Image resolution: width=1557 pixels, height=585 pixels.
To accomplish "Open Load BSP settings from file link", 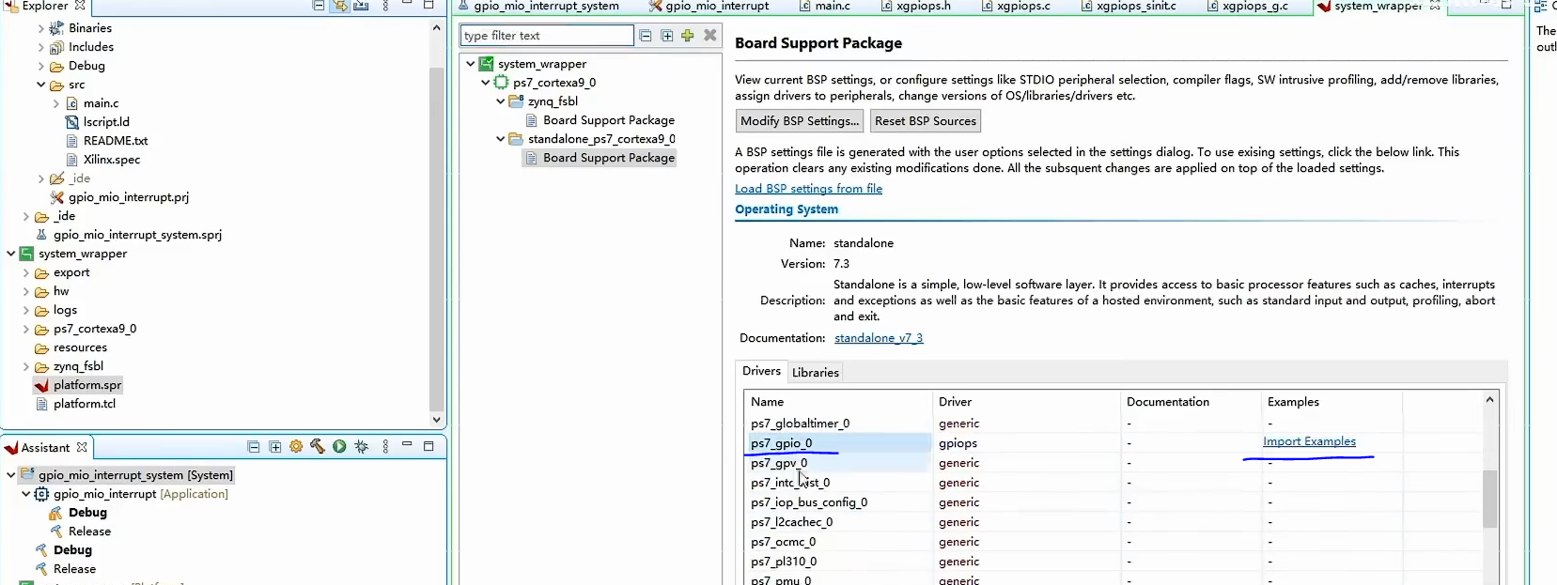I will [x=808, y=189].
